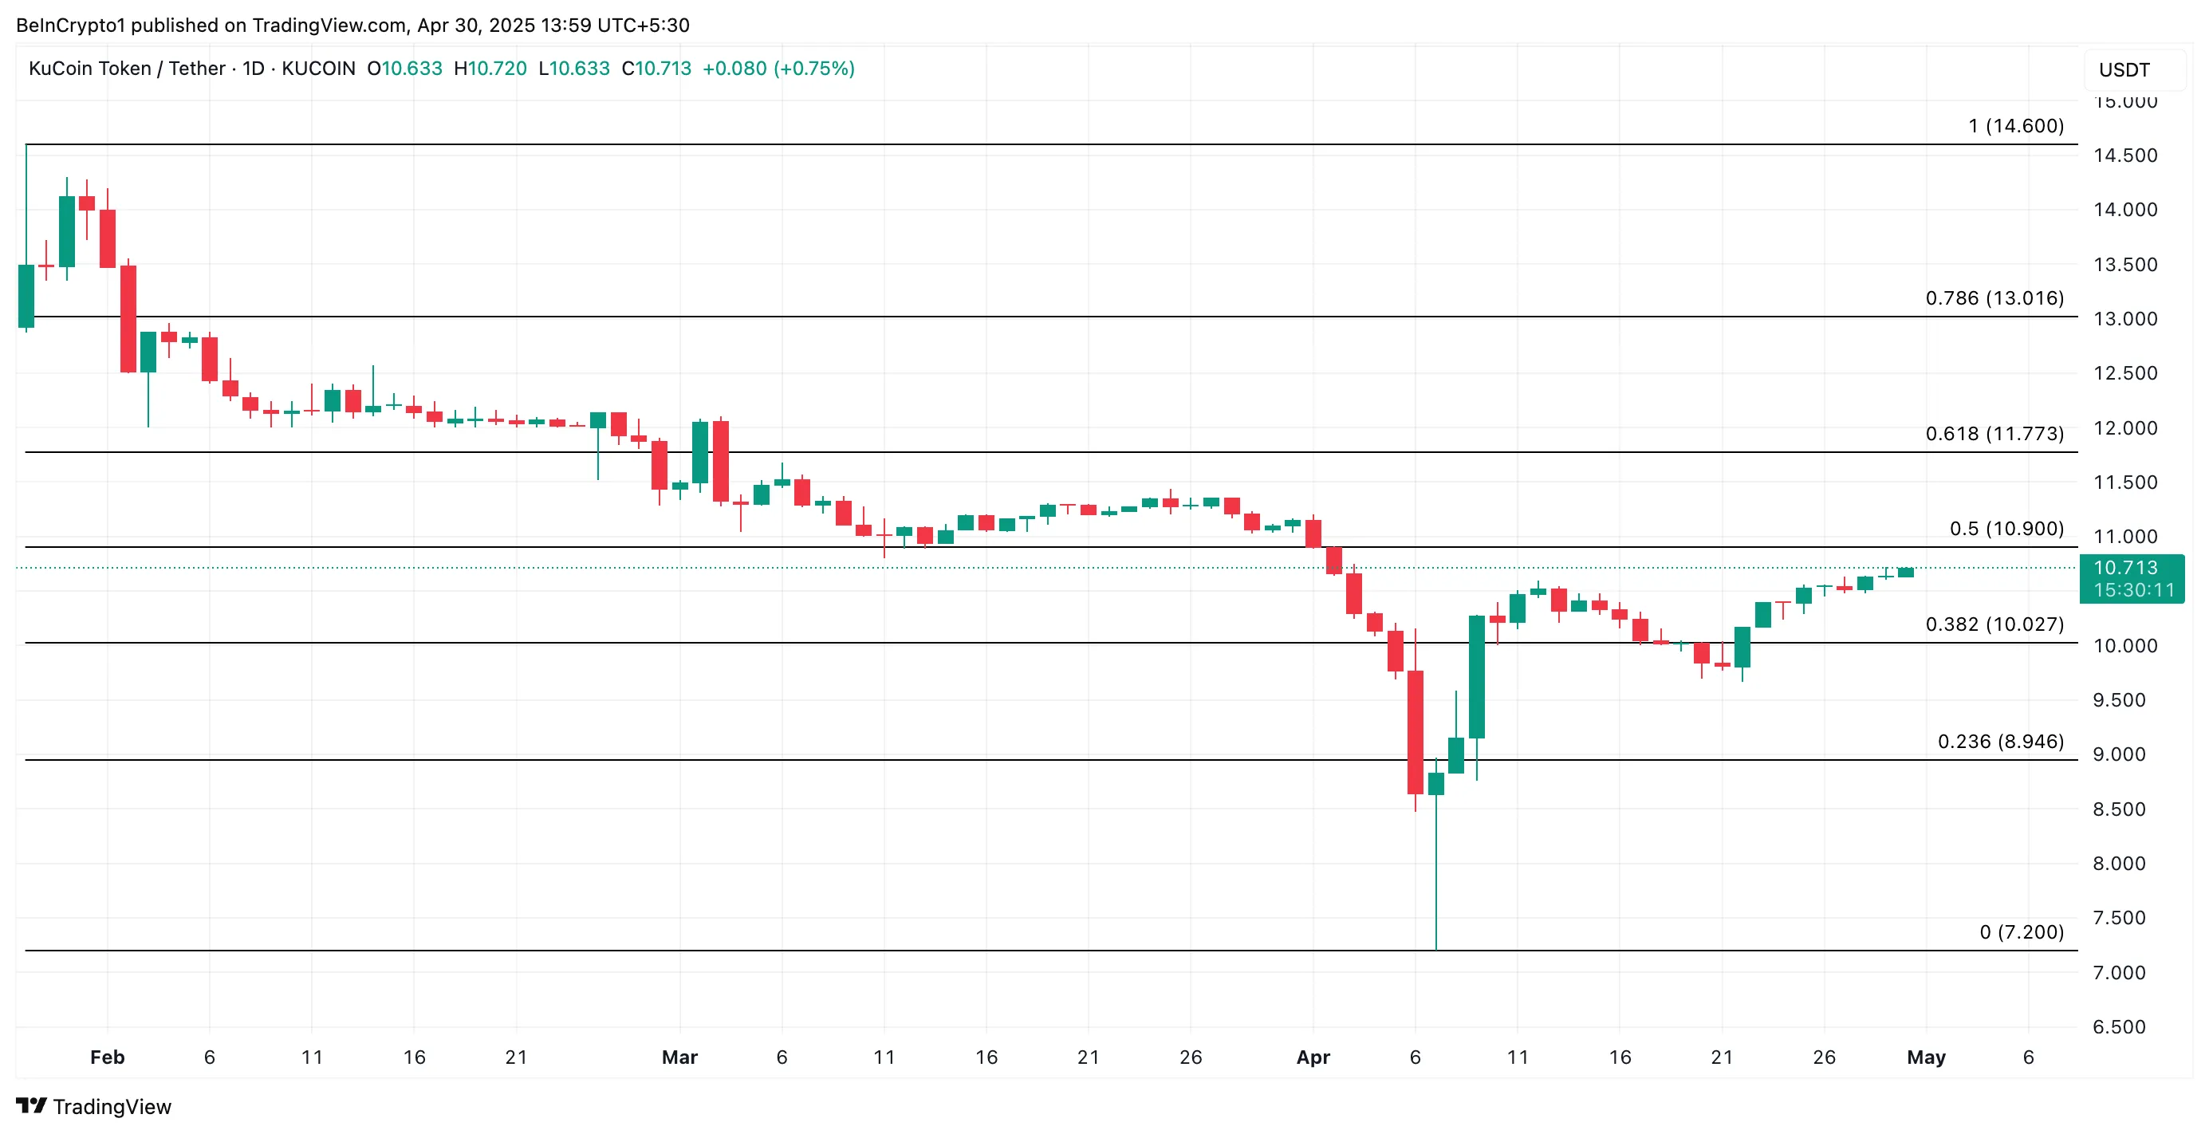Click the 14.500 price scale label

click(x=2125, y=156)
